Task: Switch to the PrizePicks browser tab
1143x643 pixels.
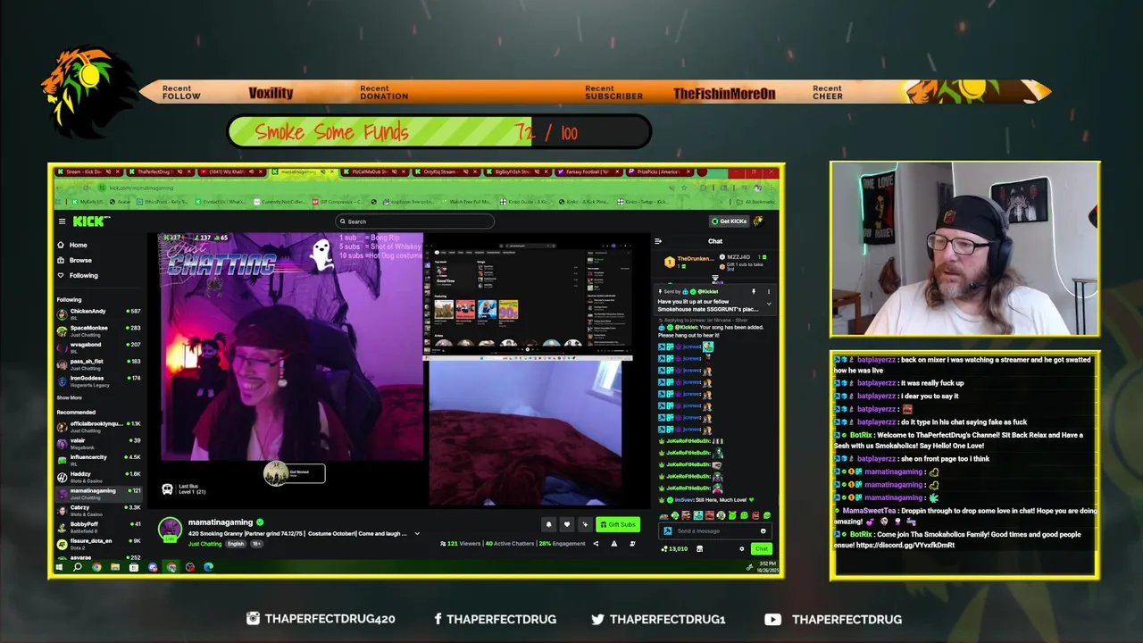Action: coord(659,171)
